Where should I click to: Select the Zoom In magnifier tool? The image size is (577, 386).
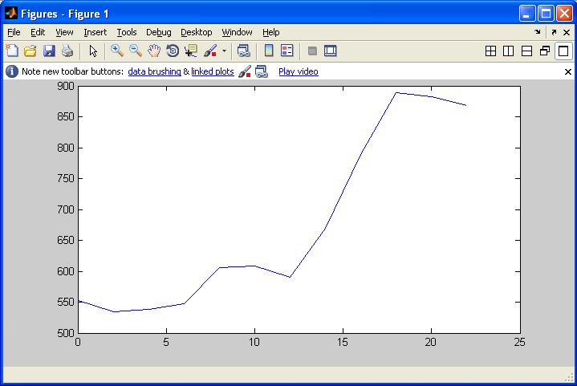click(x=117, y=51)
